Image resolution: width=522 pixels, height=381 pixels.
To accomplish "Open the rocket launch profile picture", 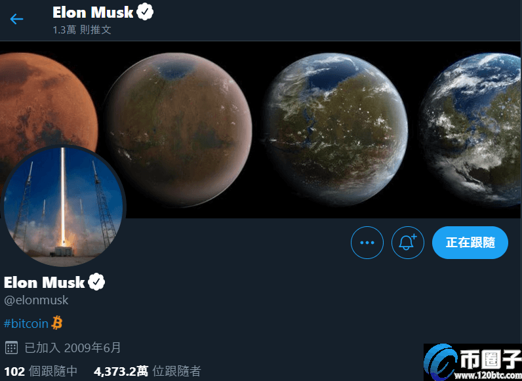I will tap(63, 207).
